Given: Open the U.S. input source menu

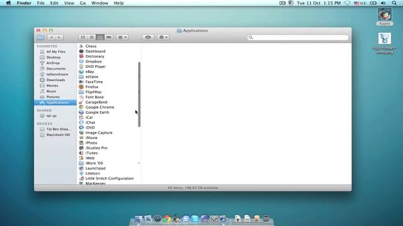Looking at the screenshot, I should click(360, 3).
